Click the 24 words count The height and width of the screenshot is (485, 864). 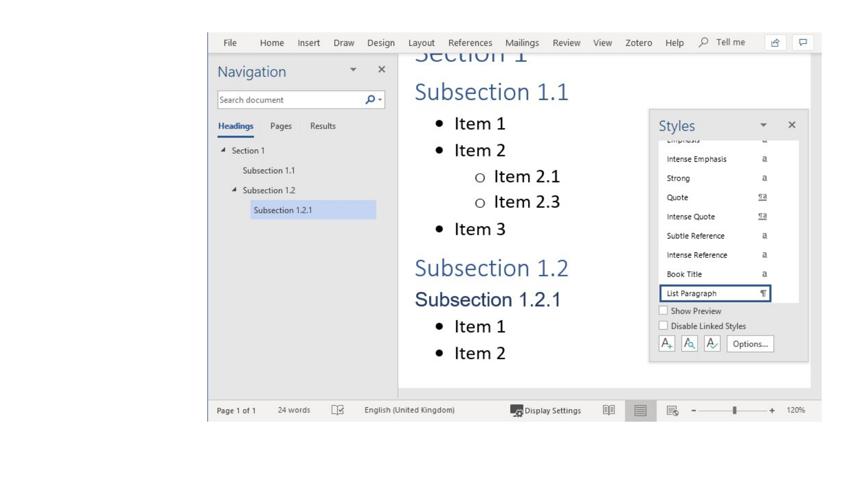(294, 410)
